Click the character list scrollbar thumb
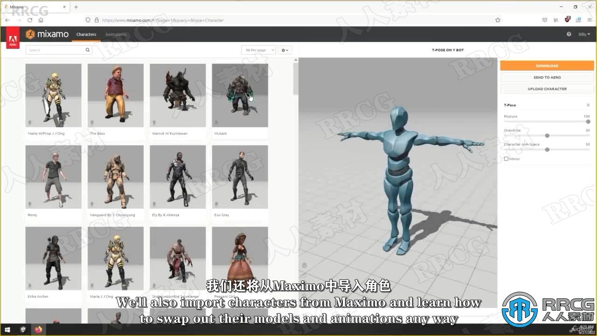597x336 pixels. coord(295,78)
